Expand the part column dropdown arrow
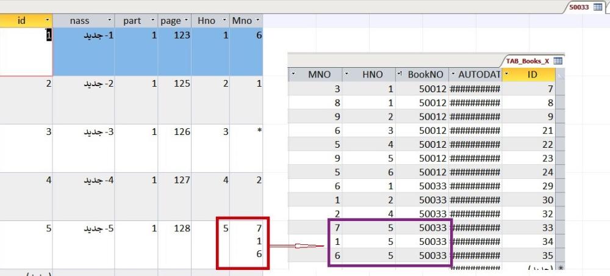Image resolution: width=610 pixels, height=276 pixels. [x=151, y=21]
